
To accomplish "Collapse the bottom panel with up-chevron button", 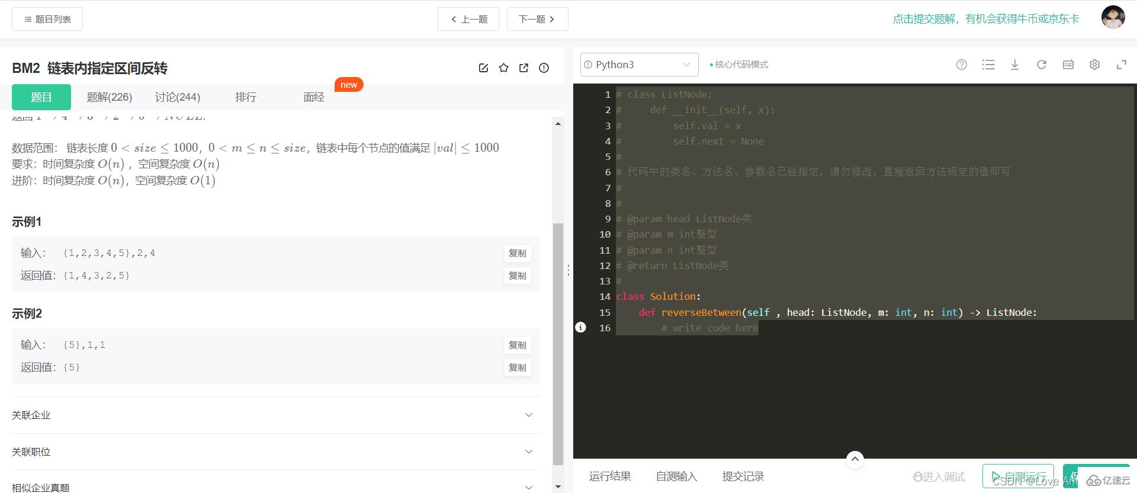I will click(855, 459).
